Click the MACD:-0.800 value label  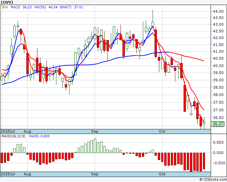(x=39, y=136)
